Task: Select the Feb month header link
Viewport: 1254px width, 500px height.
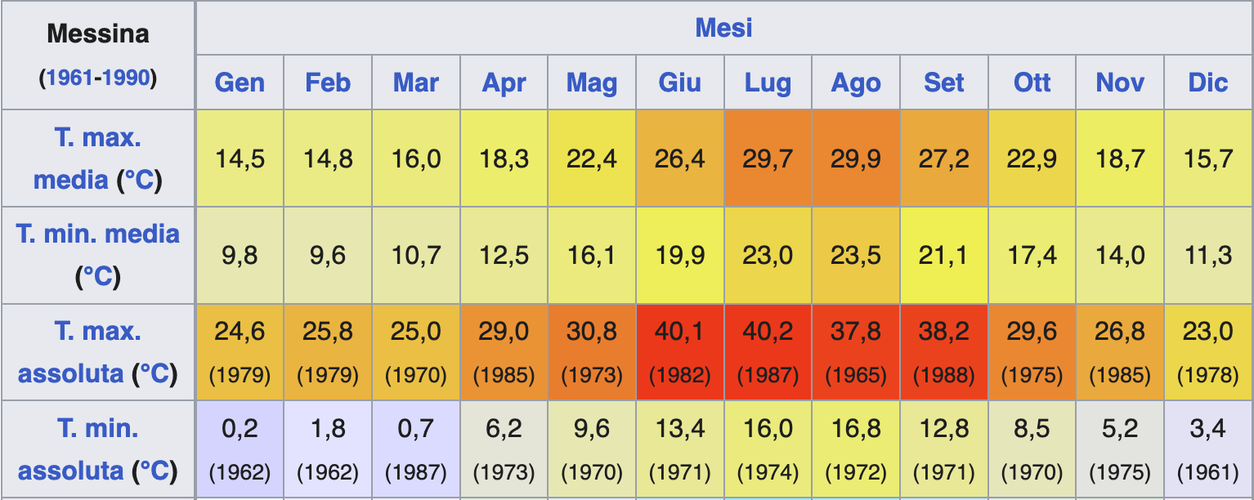Action: [328, 83]
